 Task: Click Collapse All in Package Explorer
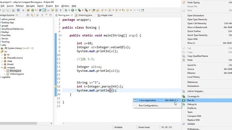point(28,15)
